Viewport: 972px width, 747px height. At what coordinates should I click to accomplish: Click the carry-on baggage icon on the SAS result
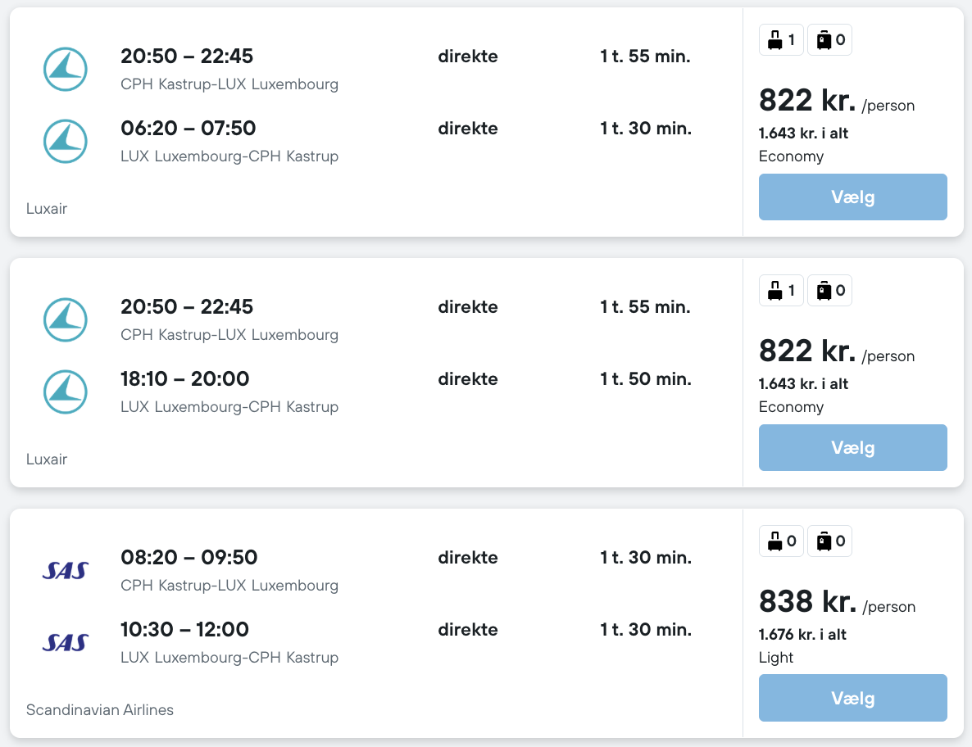[x=774, y=541]
